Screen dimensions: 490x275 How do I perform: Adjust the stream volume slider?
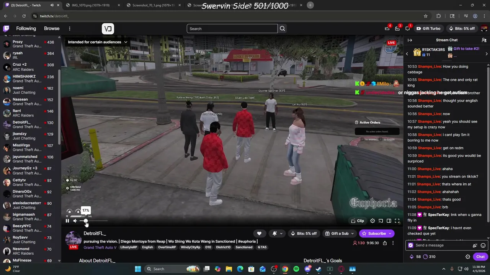(94, 221)
